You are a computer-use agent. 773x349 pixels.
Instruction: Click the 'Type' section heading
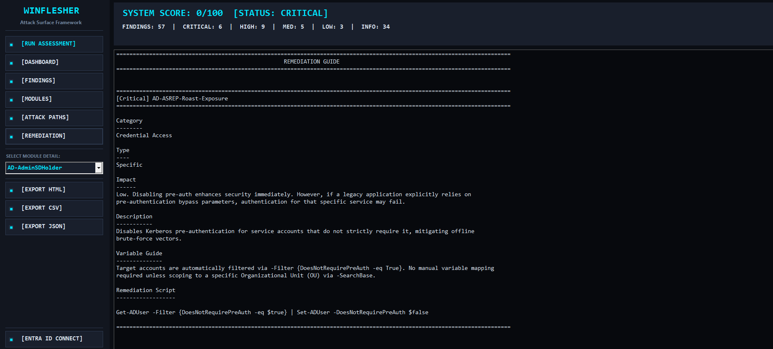pos(123,150)
